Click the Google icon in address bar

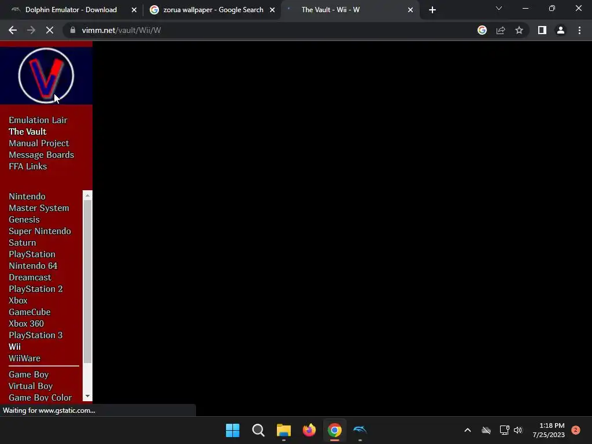pyautogui.click(x=482, y=30)
